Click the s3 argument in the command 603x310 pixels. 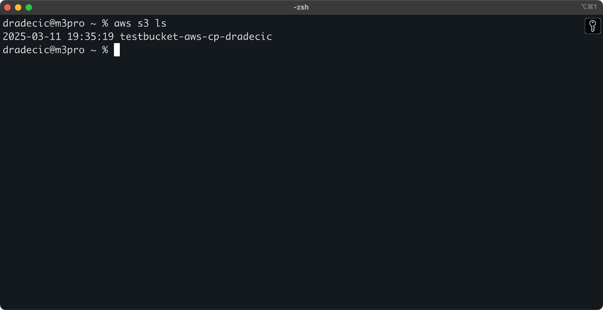click(143, 23)
